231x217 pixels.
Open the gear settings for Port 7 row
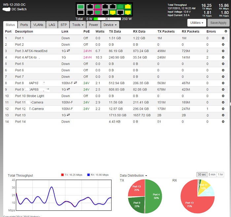(223, 77)
